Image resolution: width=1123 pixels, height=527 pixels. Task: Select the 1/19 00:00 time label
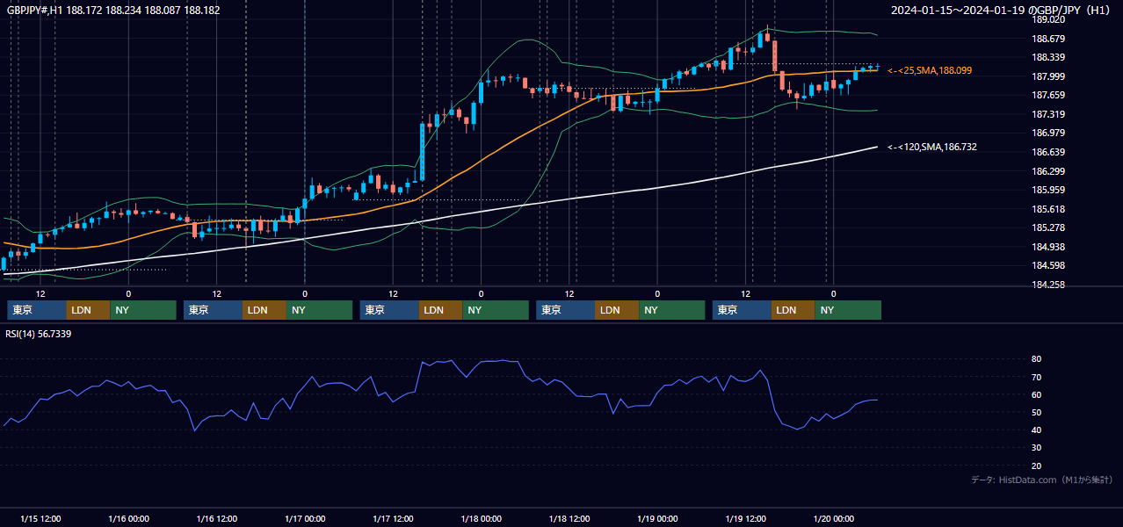pos(658,519)
